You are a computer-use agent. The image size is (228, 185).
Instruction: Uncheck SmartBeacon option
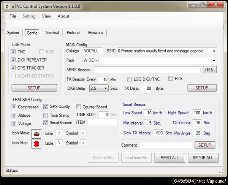46,123
